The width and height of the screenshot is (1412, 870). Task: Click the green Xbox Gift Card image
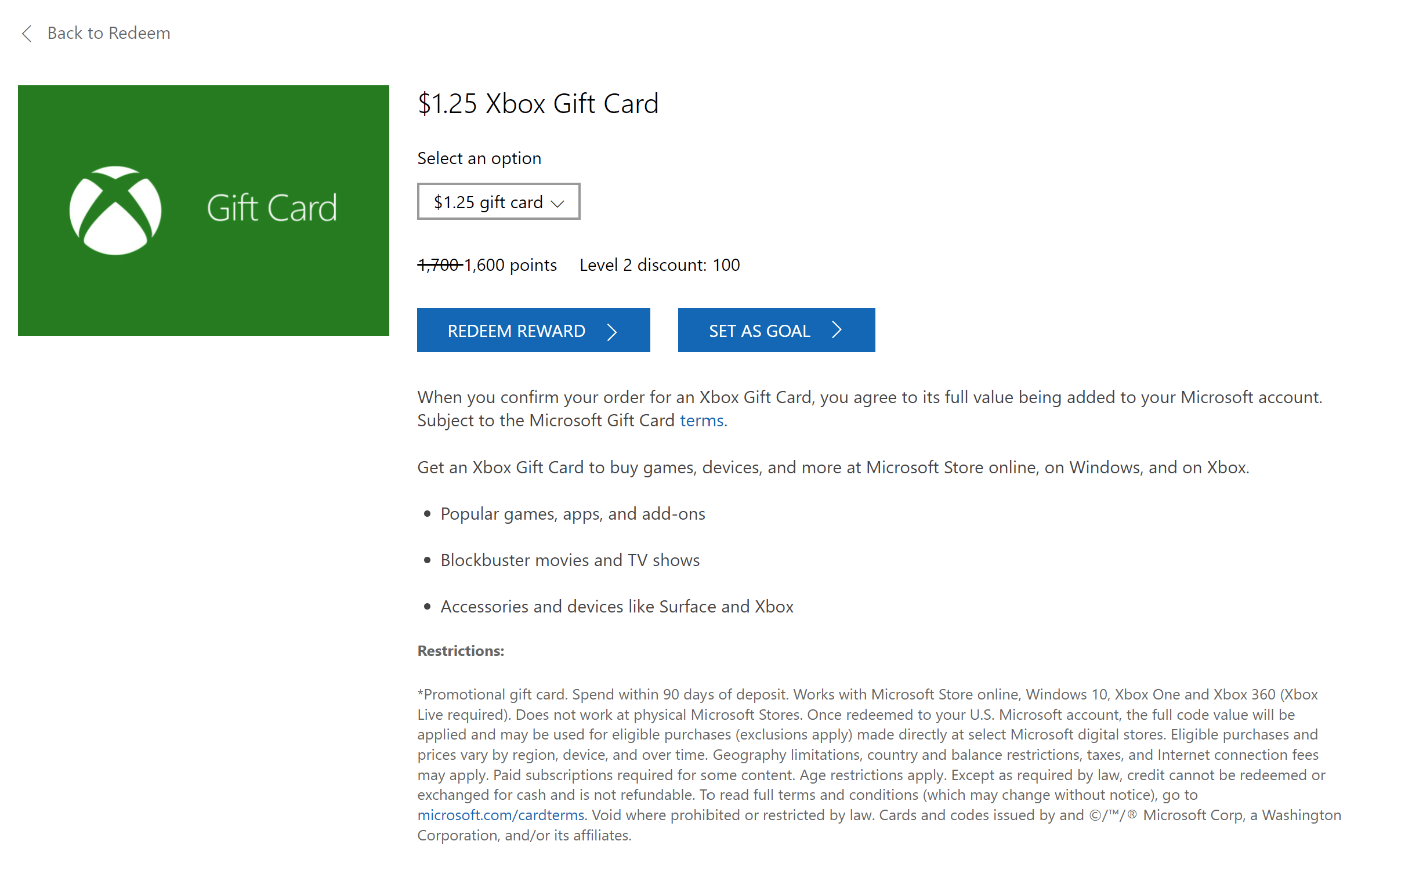click(x=204, y=211)
